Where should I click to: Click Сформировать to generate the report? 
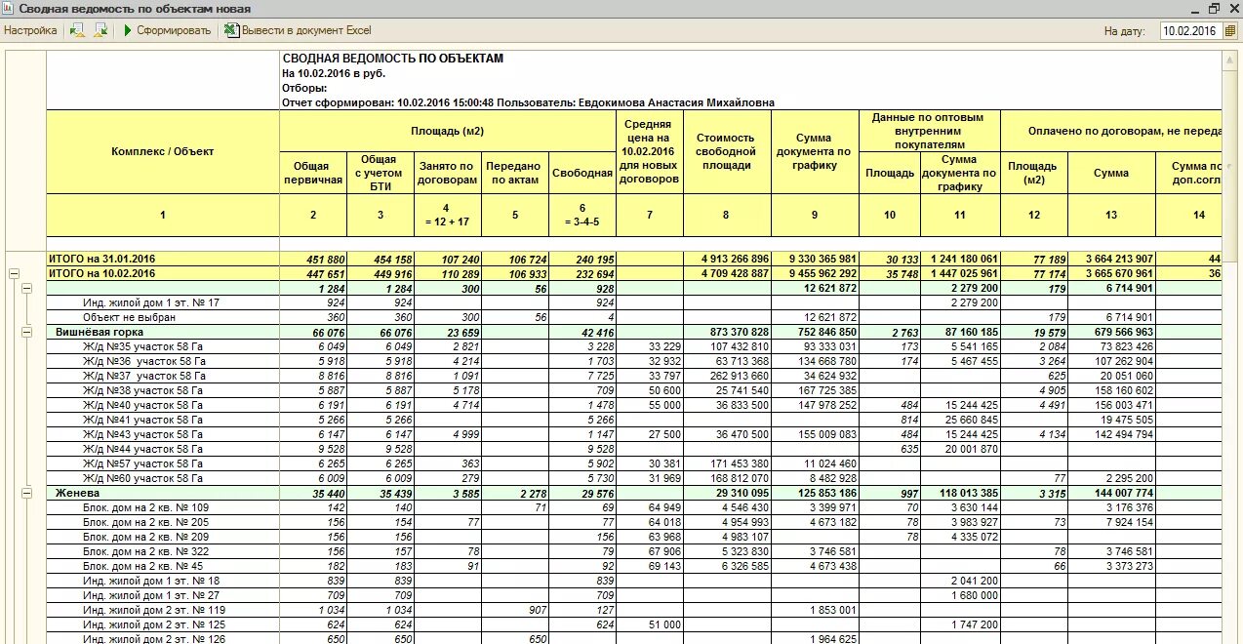[174, 30]
